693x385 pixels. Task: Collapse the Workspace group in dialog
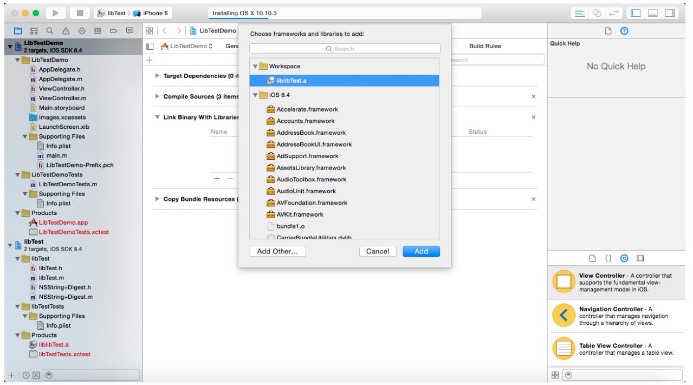[x=255, y=67]
